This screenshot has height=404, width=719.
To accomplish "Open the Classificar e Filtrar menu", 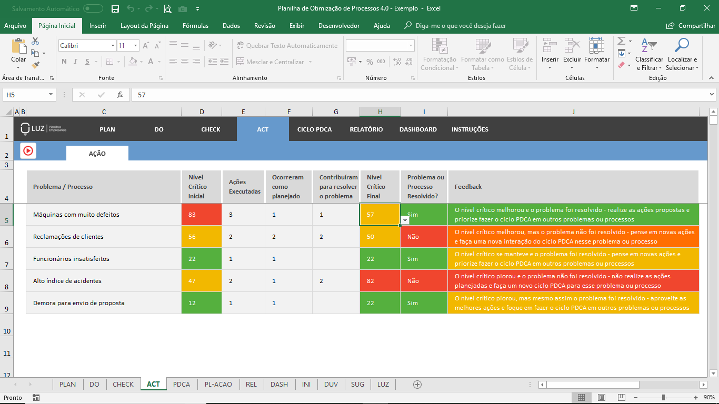I will click(649, 54).
